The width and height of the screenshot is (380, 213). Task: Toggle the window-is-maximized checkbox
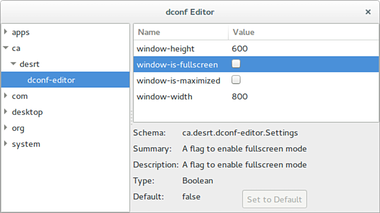pos(236,80)
